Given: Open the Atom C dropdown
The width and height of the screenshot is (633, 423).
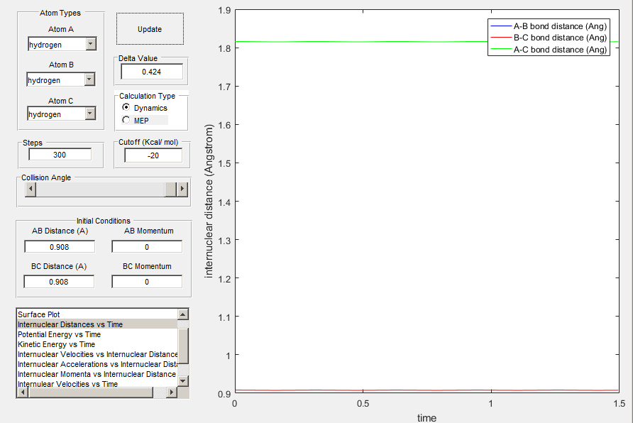Looking at the screenshot, I should (x=90, y=114).
